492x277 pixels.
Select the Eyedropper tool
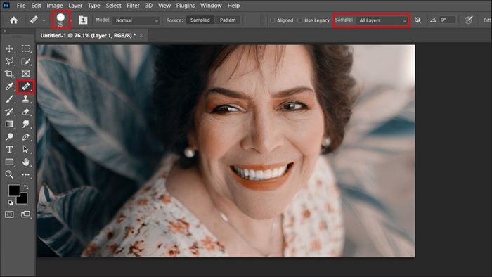(9, 86)
